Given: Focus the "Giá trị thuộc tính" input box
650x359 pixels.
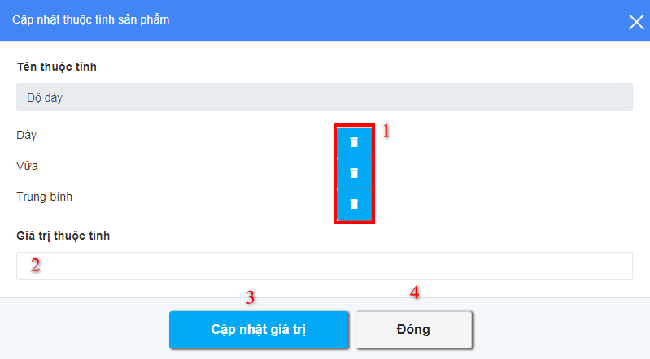Looking at the screenshot, I should tap(324, 266).
